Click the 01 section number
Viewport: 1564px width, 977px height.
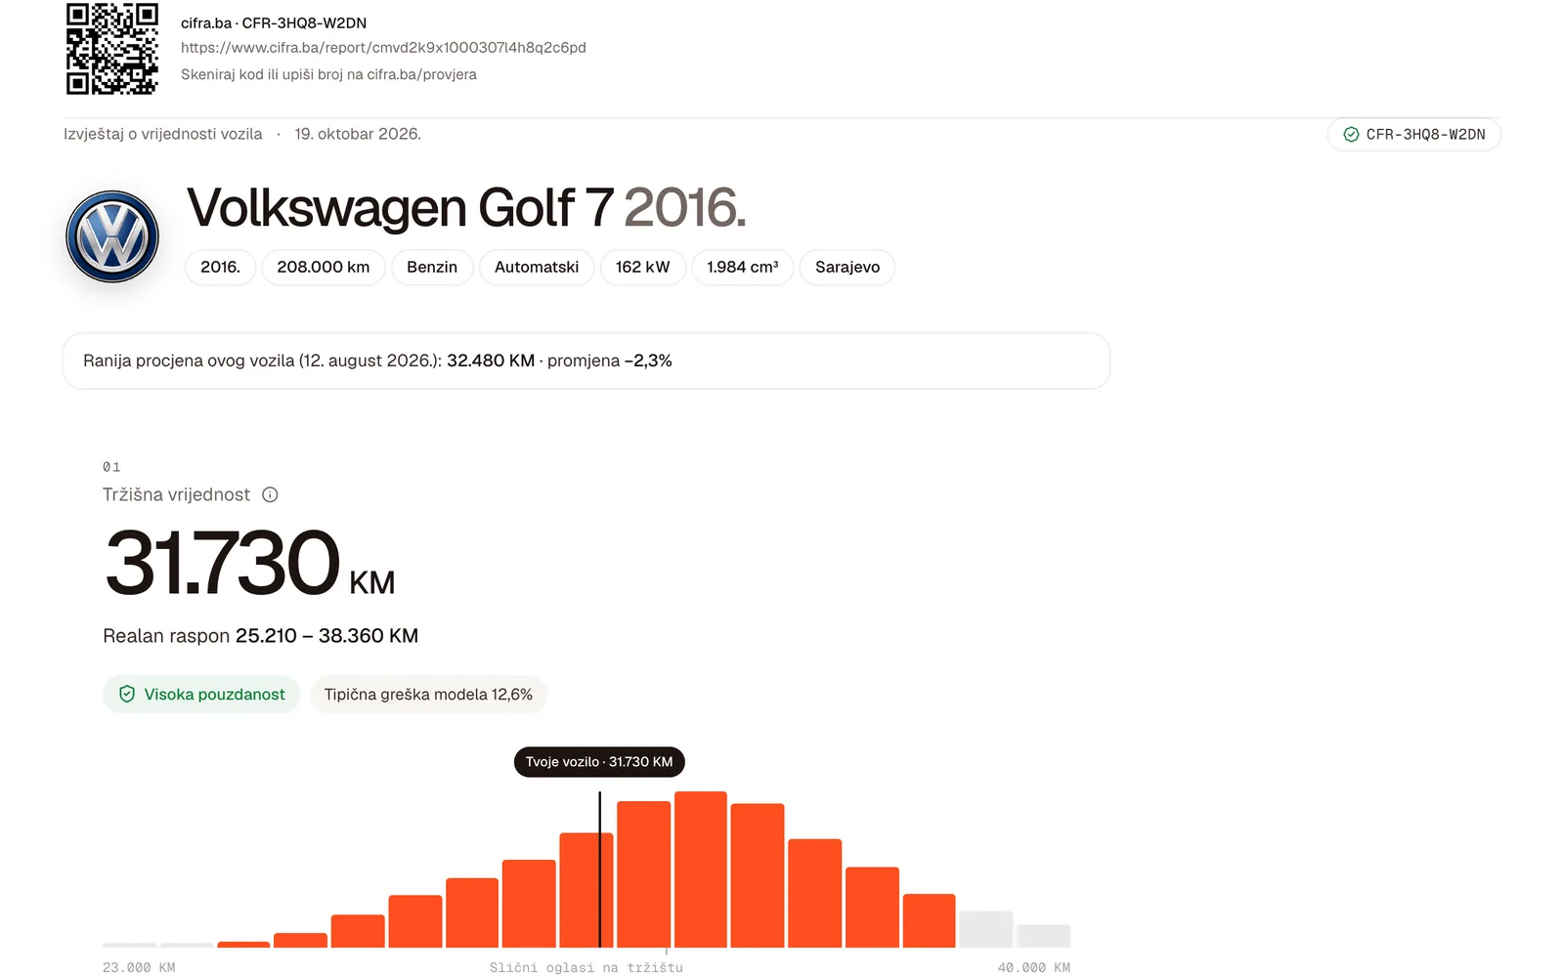pos(111,467)
